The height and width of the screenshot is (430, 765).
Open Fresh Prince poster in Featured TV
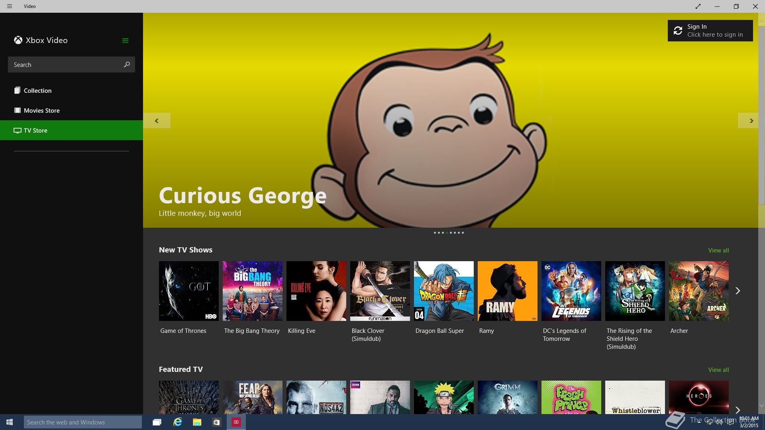[x=571, y=397]
